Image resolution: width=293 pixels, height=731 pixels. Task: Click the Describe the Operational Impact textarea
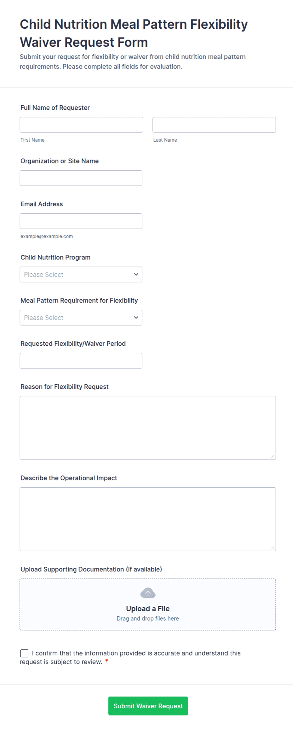coord(148,519)
